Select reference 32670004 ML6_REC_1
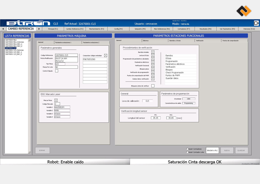Image resolution: width=260 pixels, height=184 pixels. 13,44
